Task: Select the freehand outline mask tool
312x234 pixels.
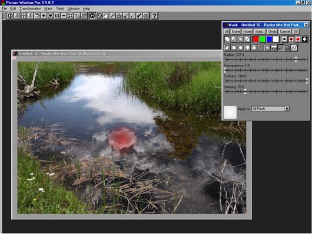Action: [227, 48]
